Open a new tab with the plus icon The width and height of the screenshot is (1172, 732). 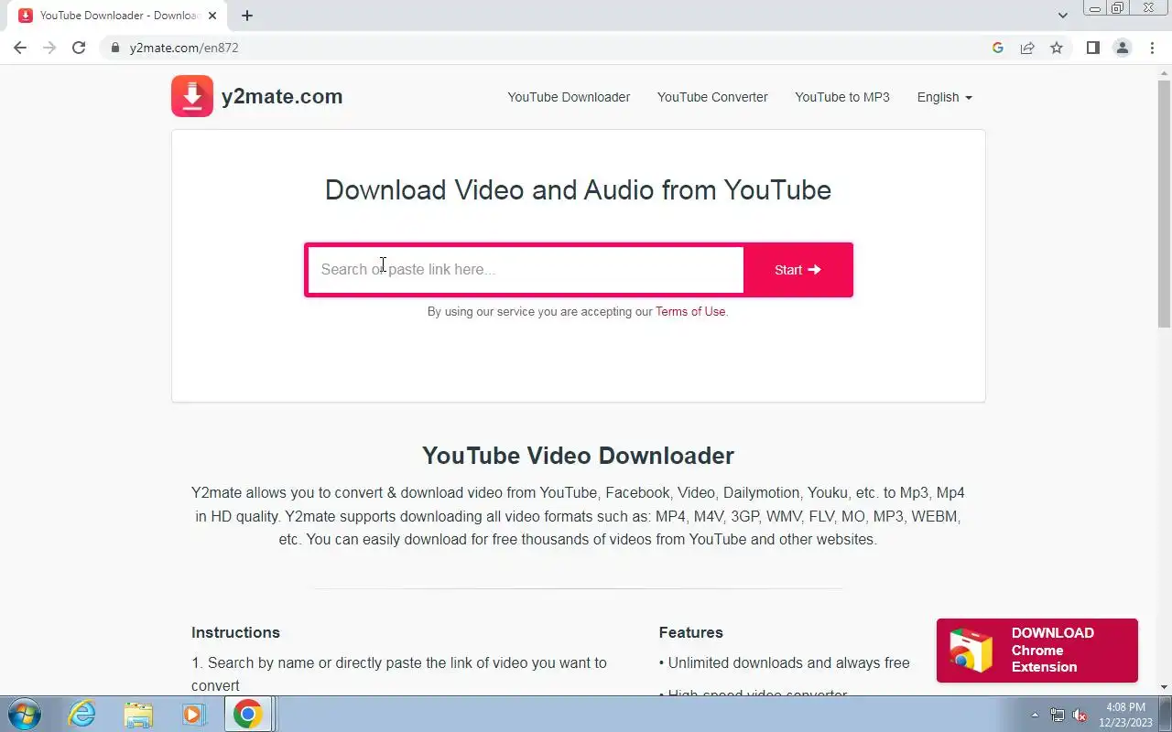click(247, 16)
